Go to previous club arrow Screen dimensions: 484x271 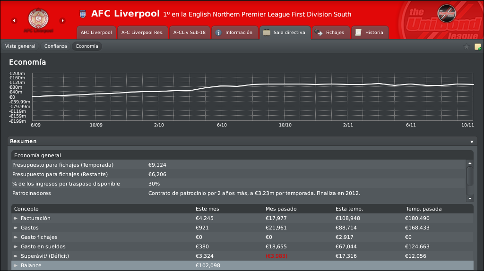click(x=14, y=21)
